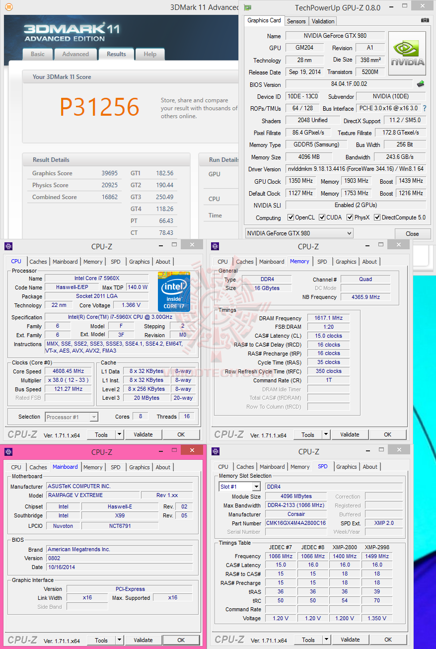Image resolution: width=436 pixels, height=649 pixels.
Task: Click the Intel Core i7 logo in CPU-Z
Action: point(174,291)
